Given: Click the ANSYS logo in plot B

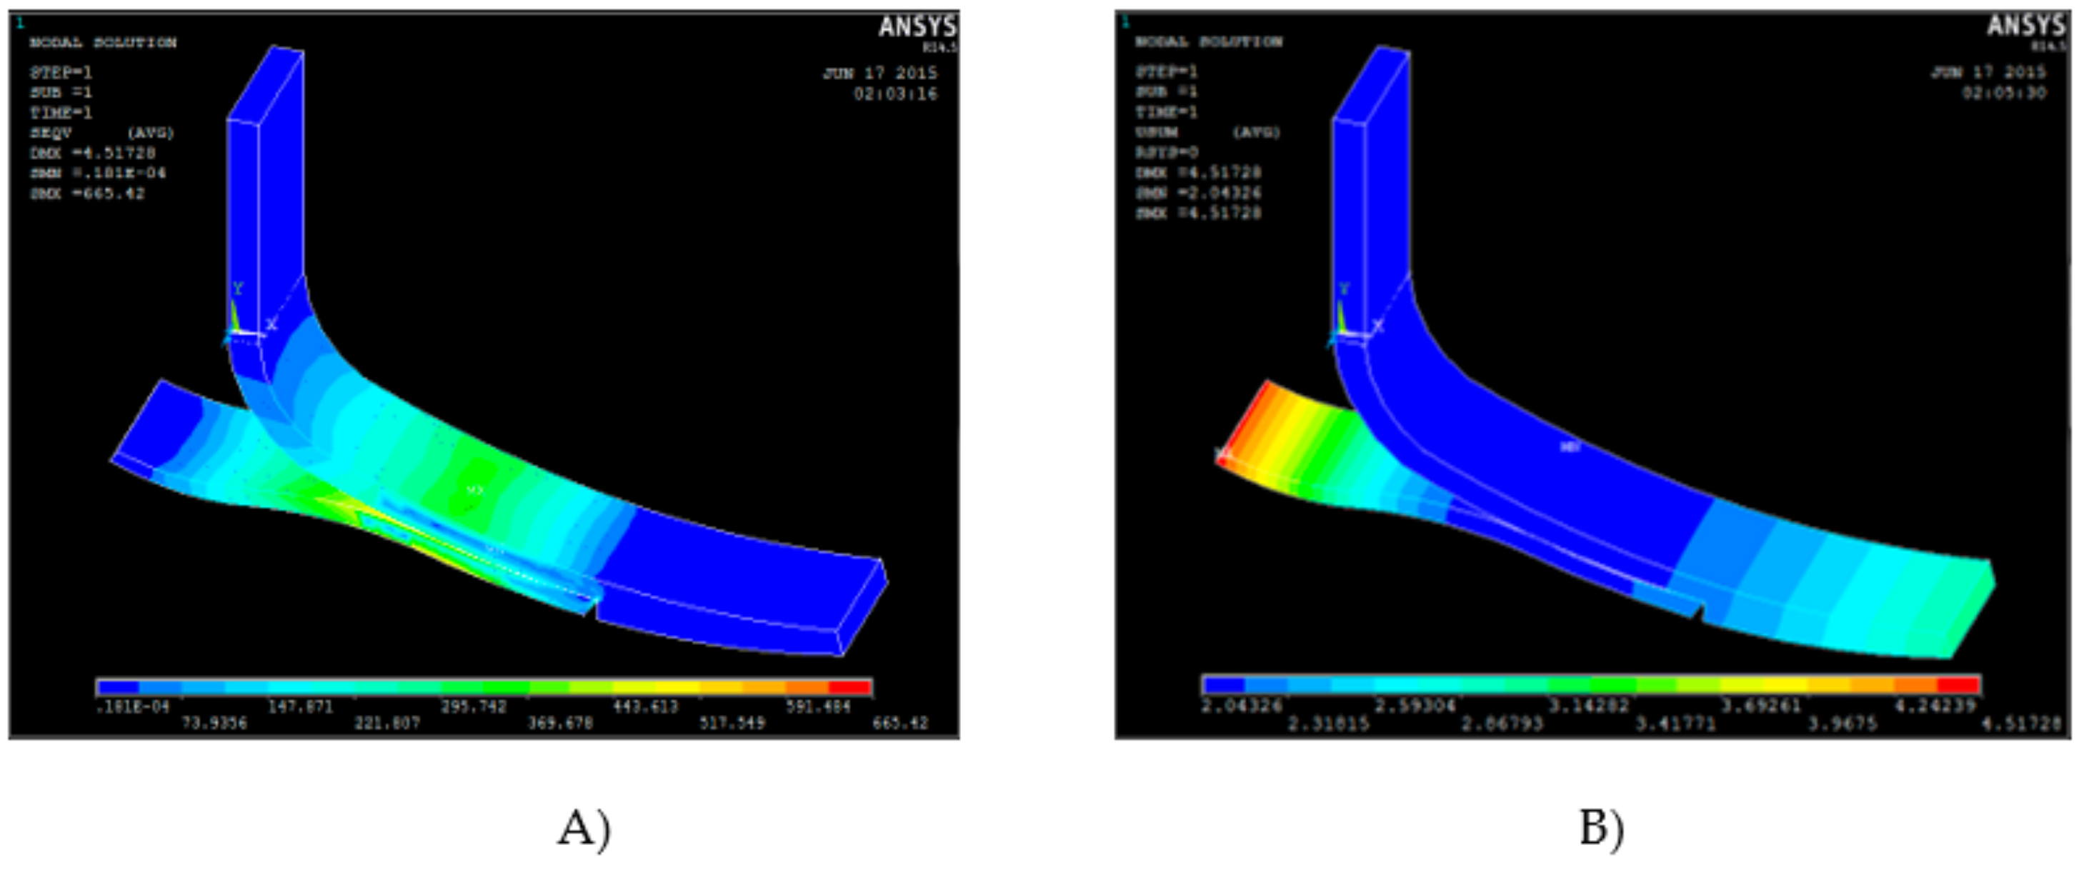Looking at the screenshot, I should (x=2025, y=26).
